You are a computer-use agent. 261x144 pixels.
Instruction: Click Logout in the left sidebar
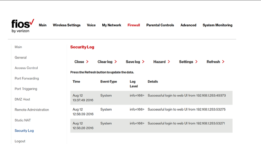(x=20, y=141)
